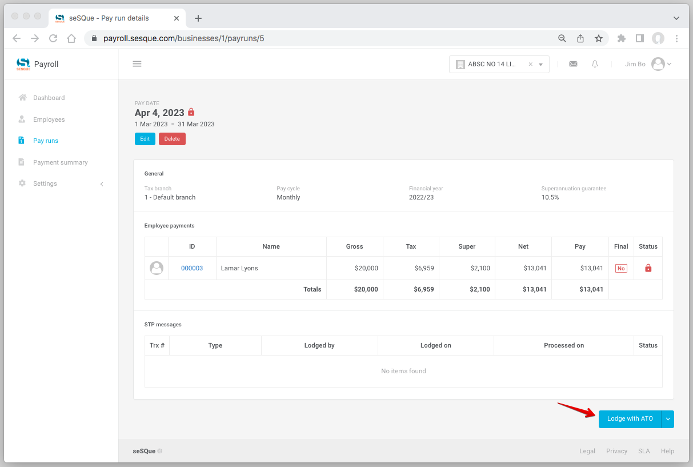This screenshot has width=693, height=467.
Task: Open the notifications bell icon
Action: 595,64
